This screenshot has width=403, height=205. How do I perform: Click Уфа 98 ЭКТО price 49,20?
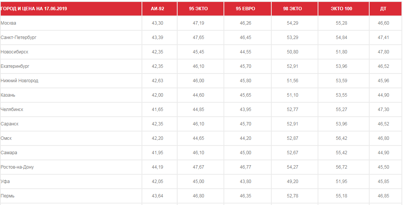click(293, 182)
